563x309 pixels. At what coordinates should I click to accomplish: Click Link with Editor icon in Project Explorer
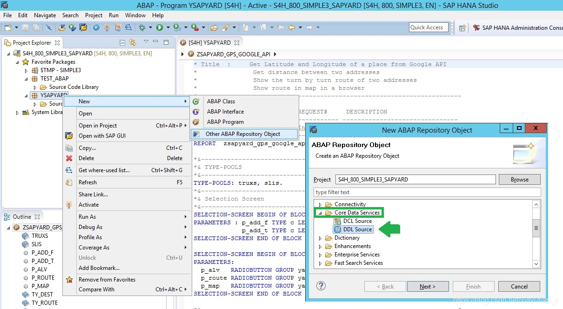coord(133,42)
